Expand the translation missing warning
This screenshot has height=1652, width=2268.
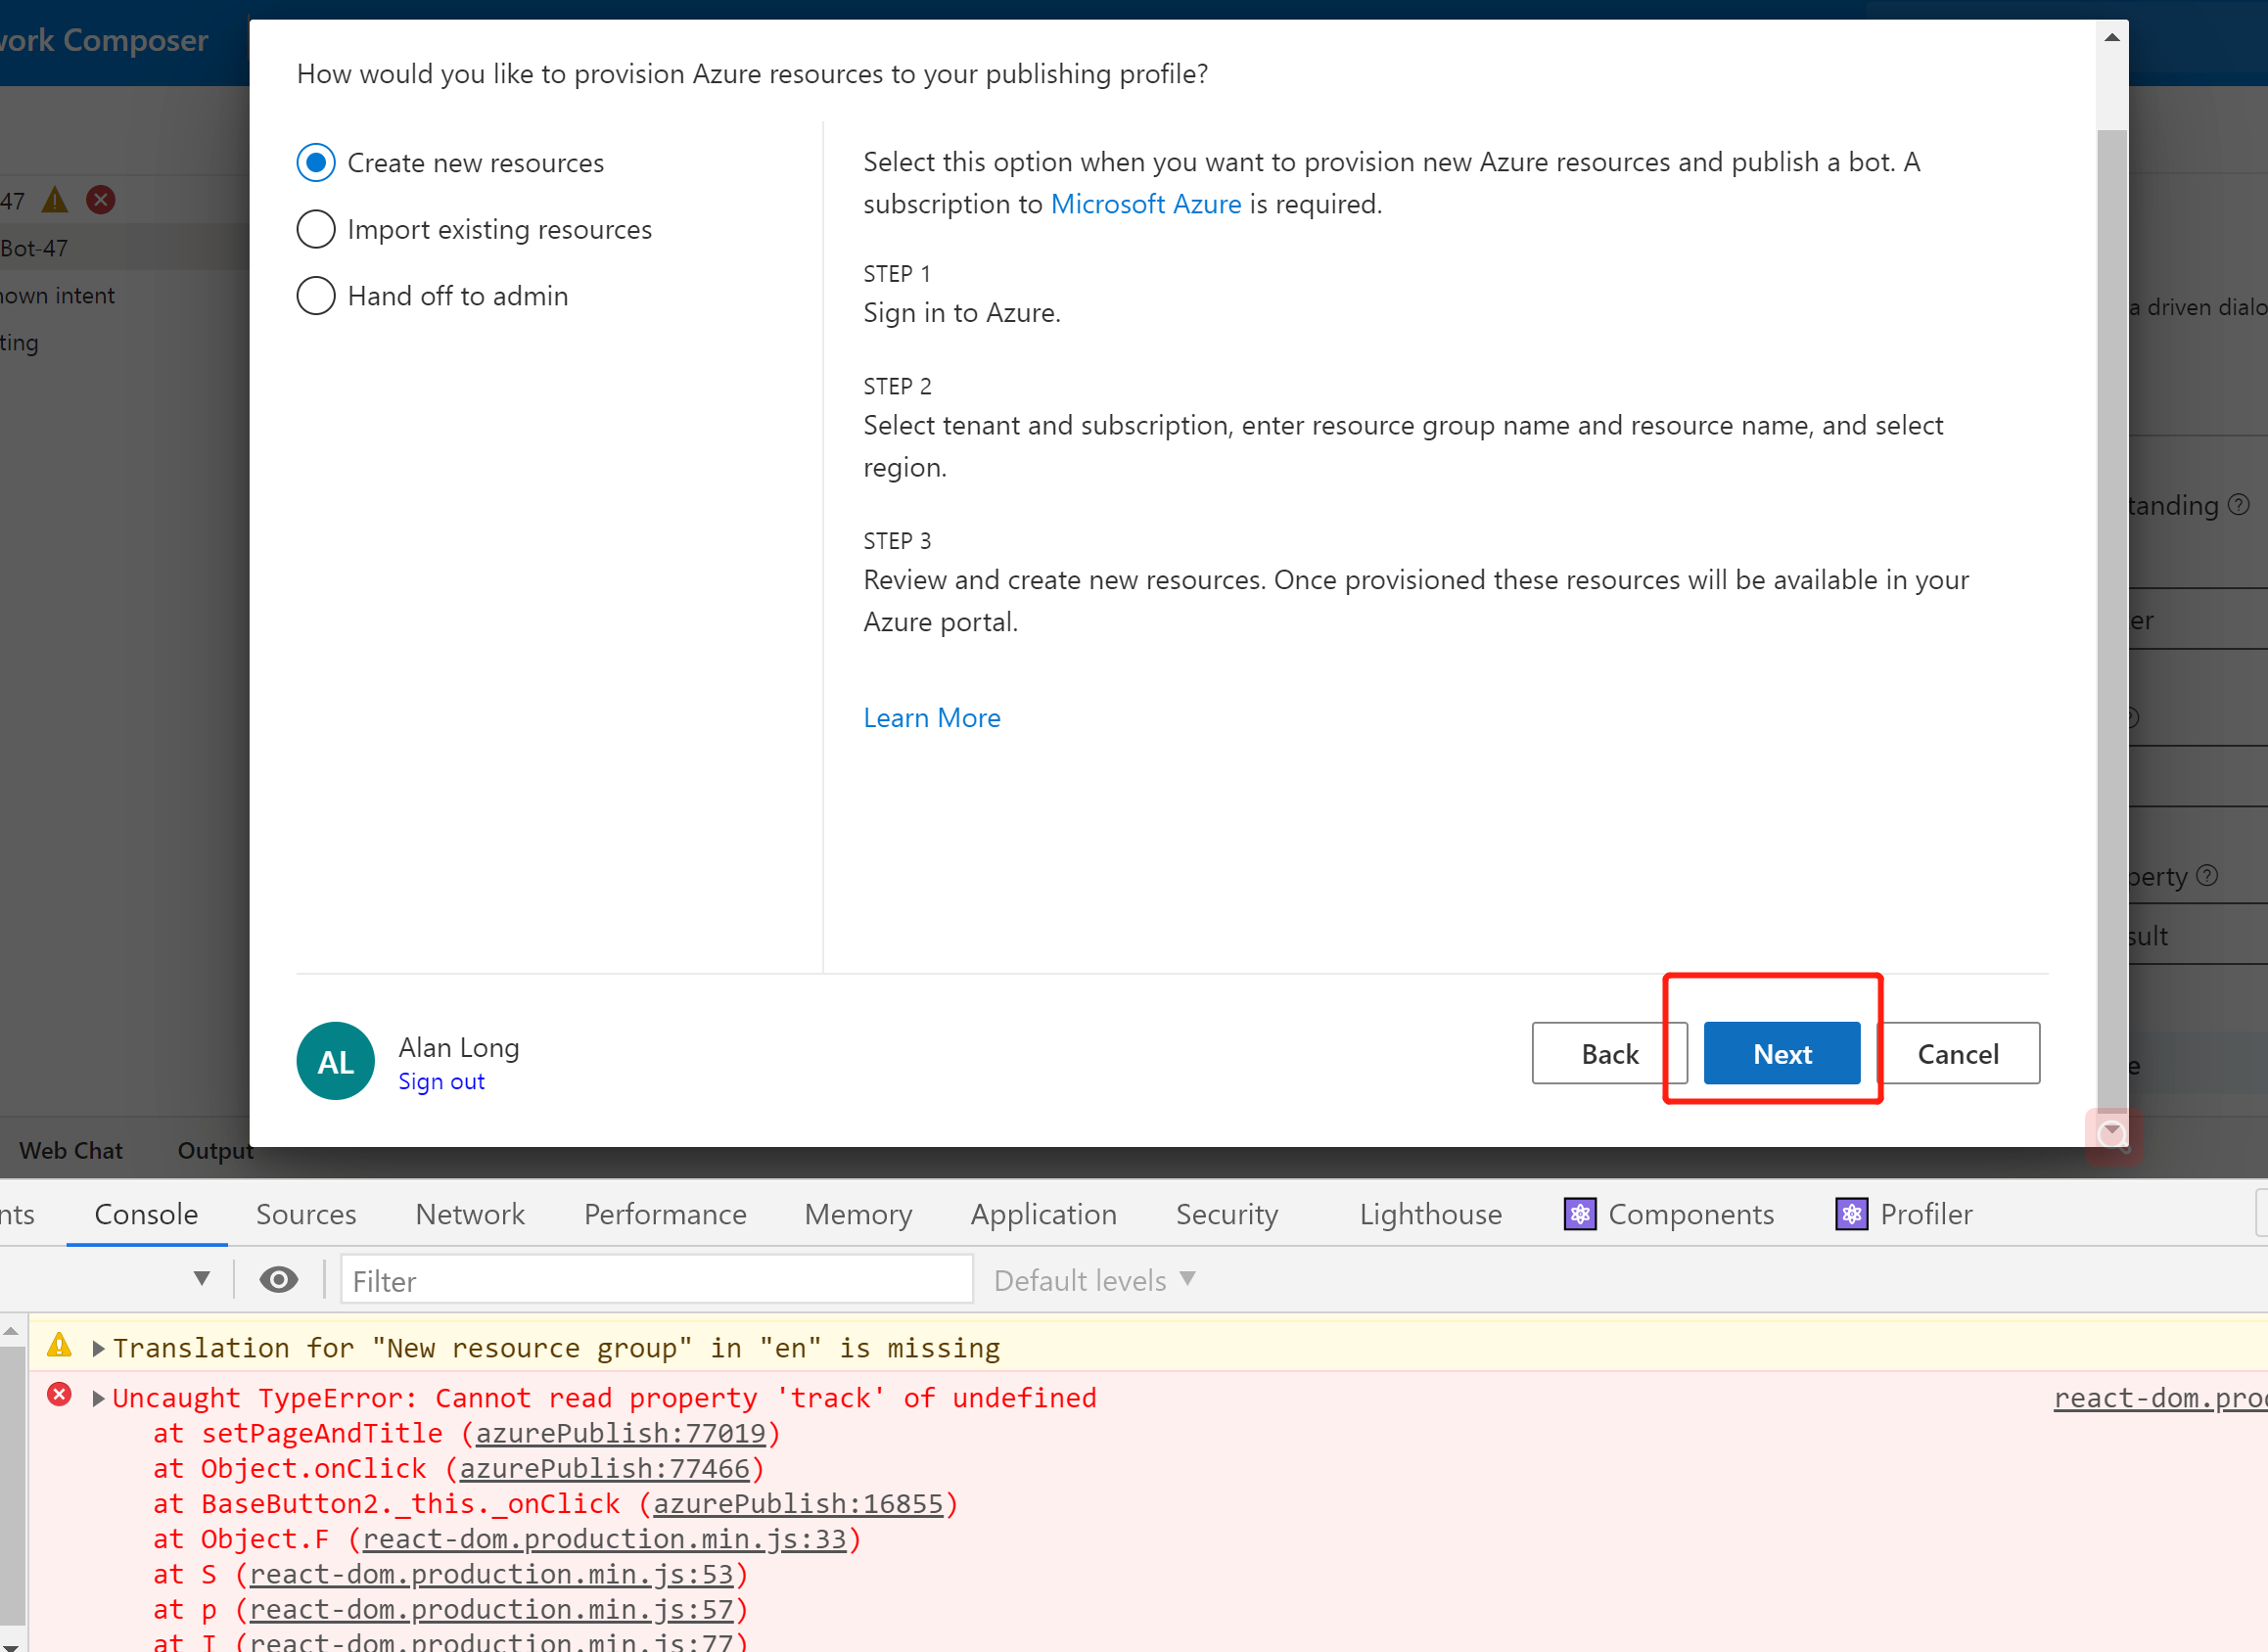[x=98, y=1348]
